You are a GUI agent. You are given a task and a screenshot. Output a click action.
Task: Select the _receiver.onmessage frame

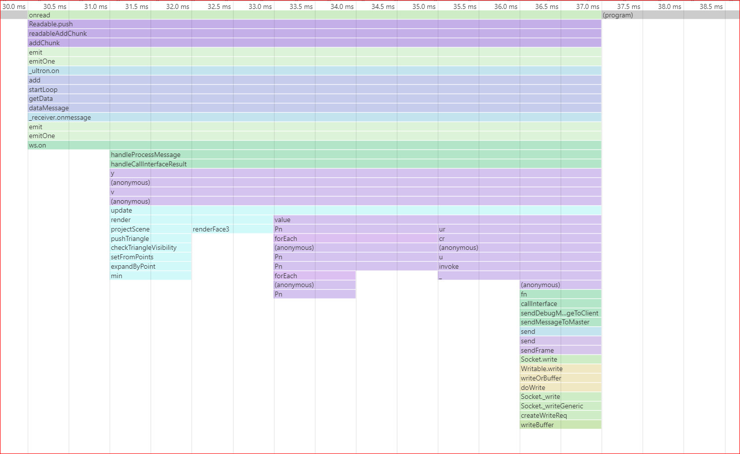[315, 117]
